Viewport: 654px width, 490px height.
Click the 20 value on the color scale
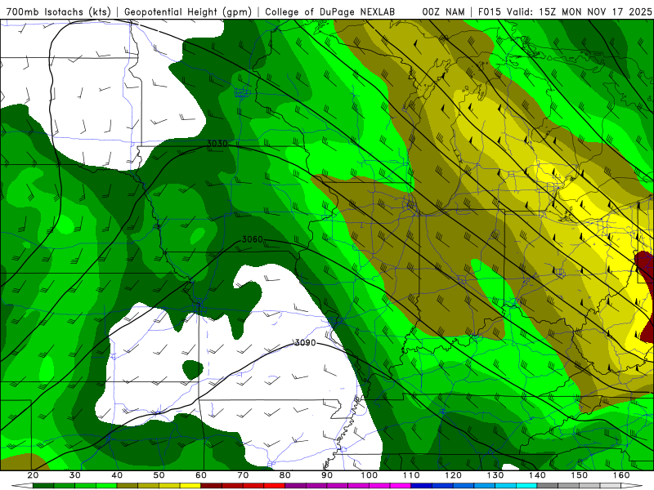coord(33,475)
